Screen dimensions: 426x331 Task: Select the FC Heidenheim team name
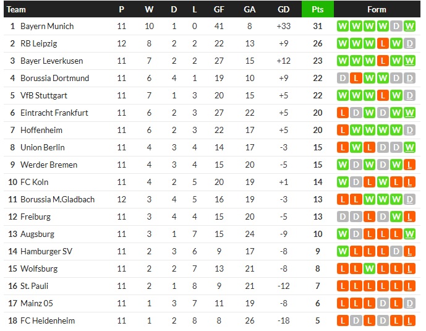click(47, 321)
